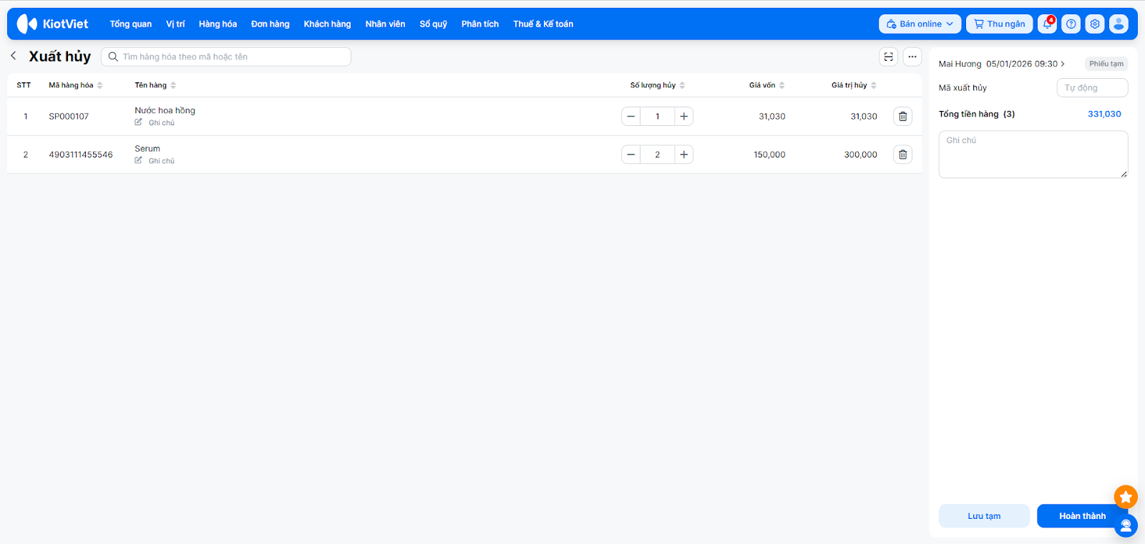Add a note to Nước hoa hồng
1145x544 pixels.
point(155,122)
